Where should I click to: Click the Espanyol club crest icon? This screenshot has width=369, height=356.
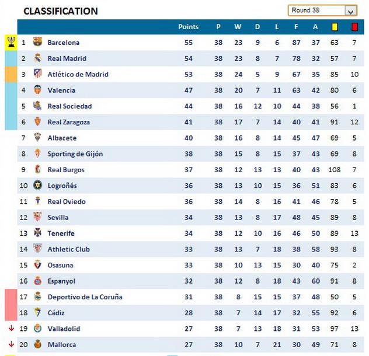pos(37,281)
